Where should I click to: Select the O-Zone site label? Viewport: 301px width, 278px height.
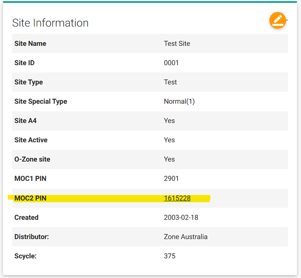(x=32, y=159)
